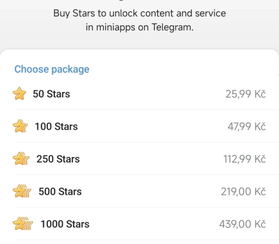Choose the 1000 Stars package label
Screen dimensions: 279x244
pos(65,224)
